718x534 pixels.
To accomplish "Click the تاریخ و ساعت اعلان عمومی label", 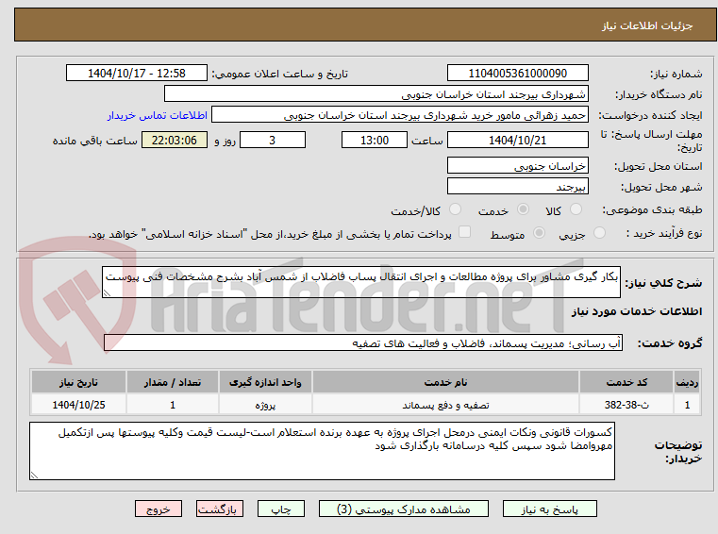I will (280, 74).
